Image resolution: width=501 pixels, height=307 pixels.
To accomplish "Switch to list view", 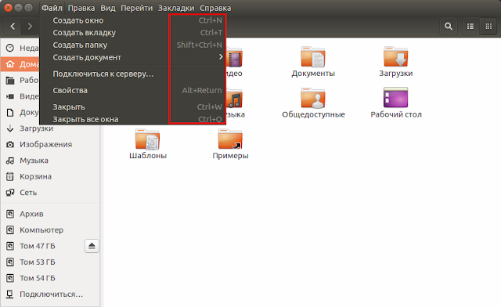I will pyautogui.click(x=470, y=26).
